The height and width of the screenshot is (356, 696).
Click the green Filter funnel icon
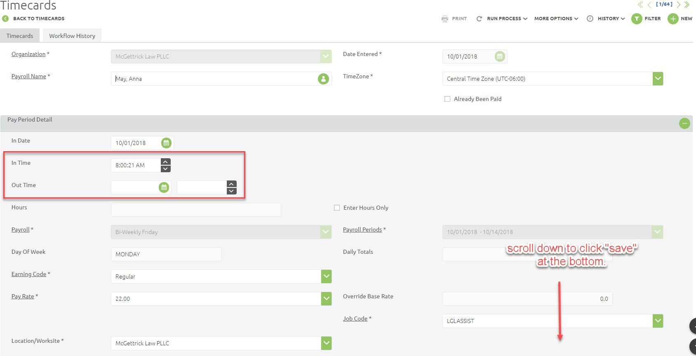click(637, 19)
